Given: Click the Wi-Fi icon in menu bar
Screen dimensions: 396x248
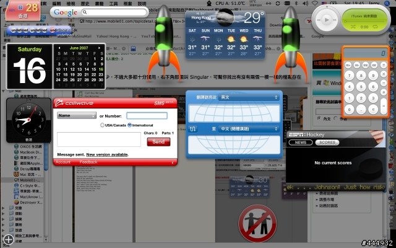Looking at the screenshot, I should point(315,3).
